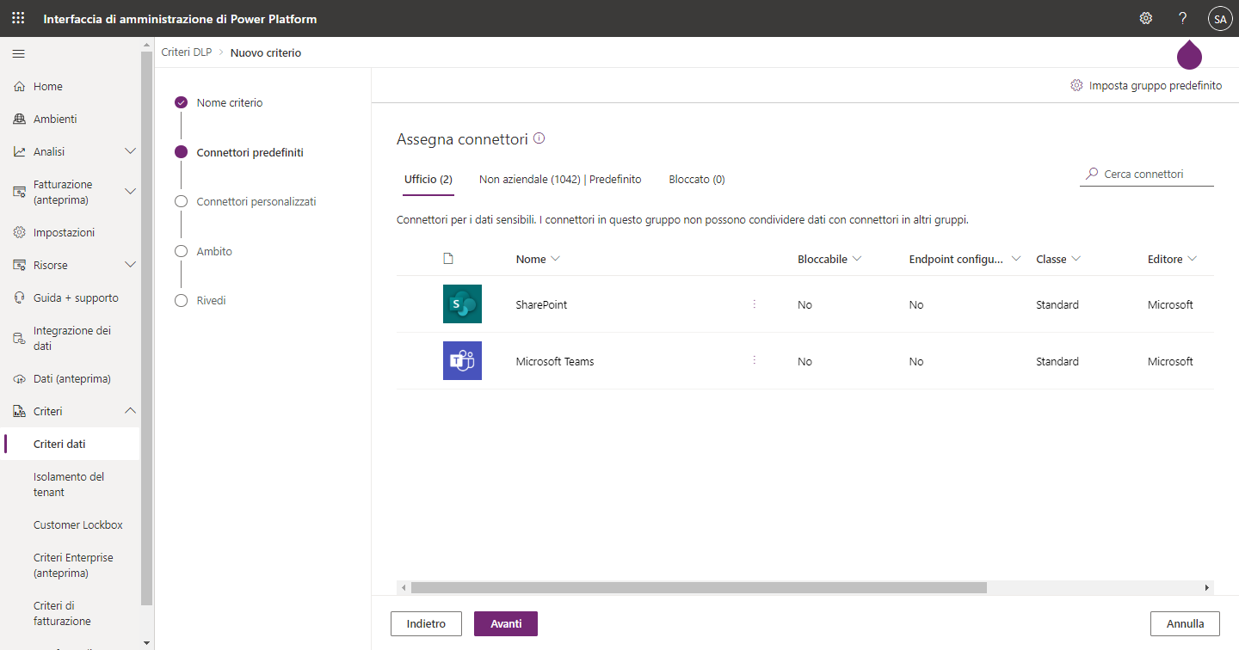1239x650 pixels.
Task: Open Criteri dati in sidebar
Action: 70,445
